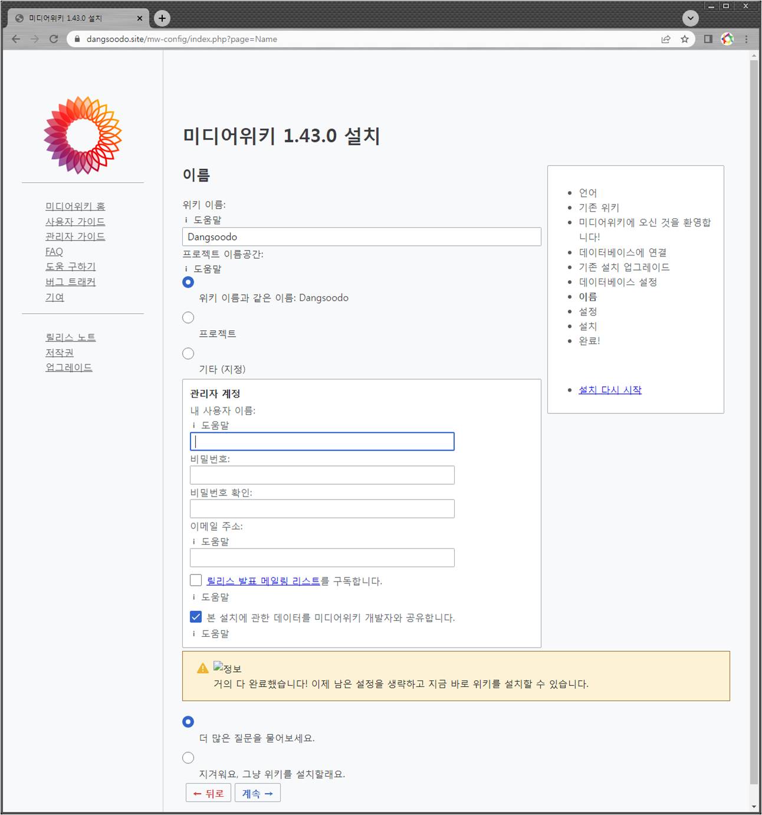Bookmark this page with star icon
The width and height of the screenshot is (762, 815).
[685, 39]
